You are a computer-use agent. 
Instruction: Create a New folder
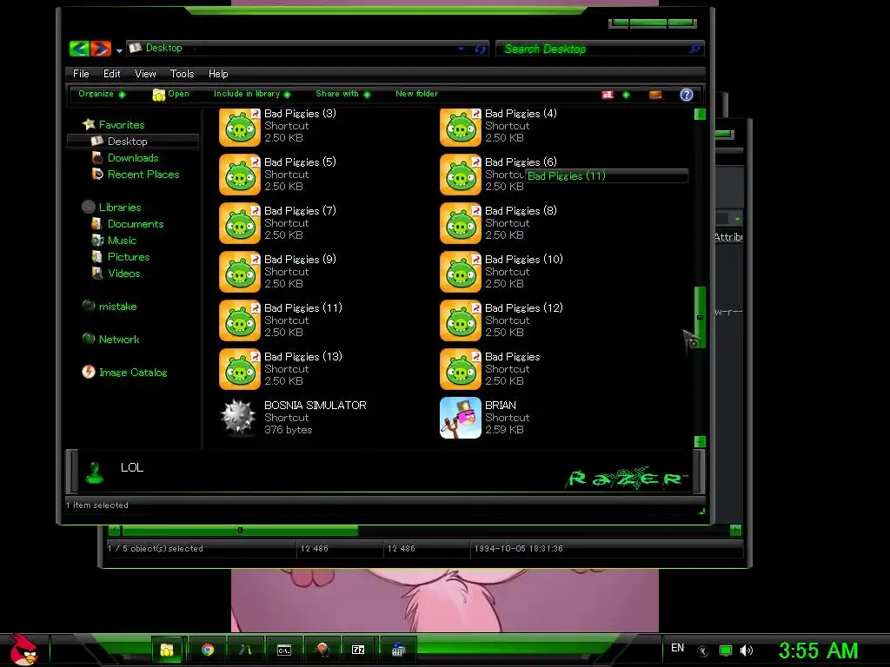pyautogui.click(x=416, y=94)
